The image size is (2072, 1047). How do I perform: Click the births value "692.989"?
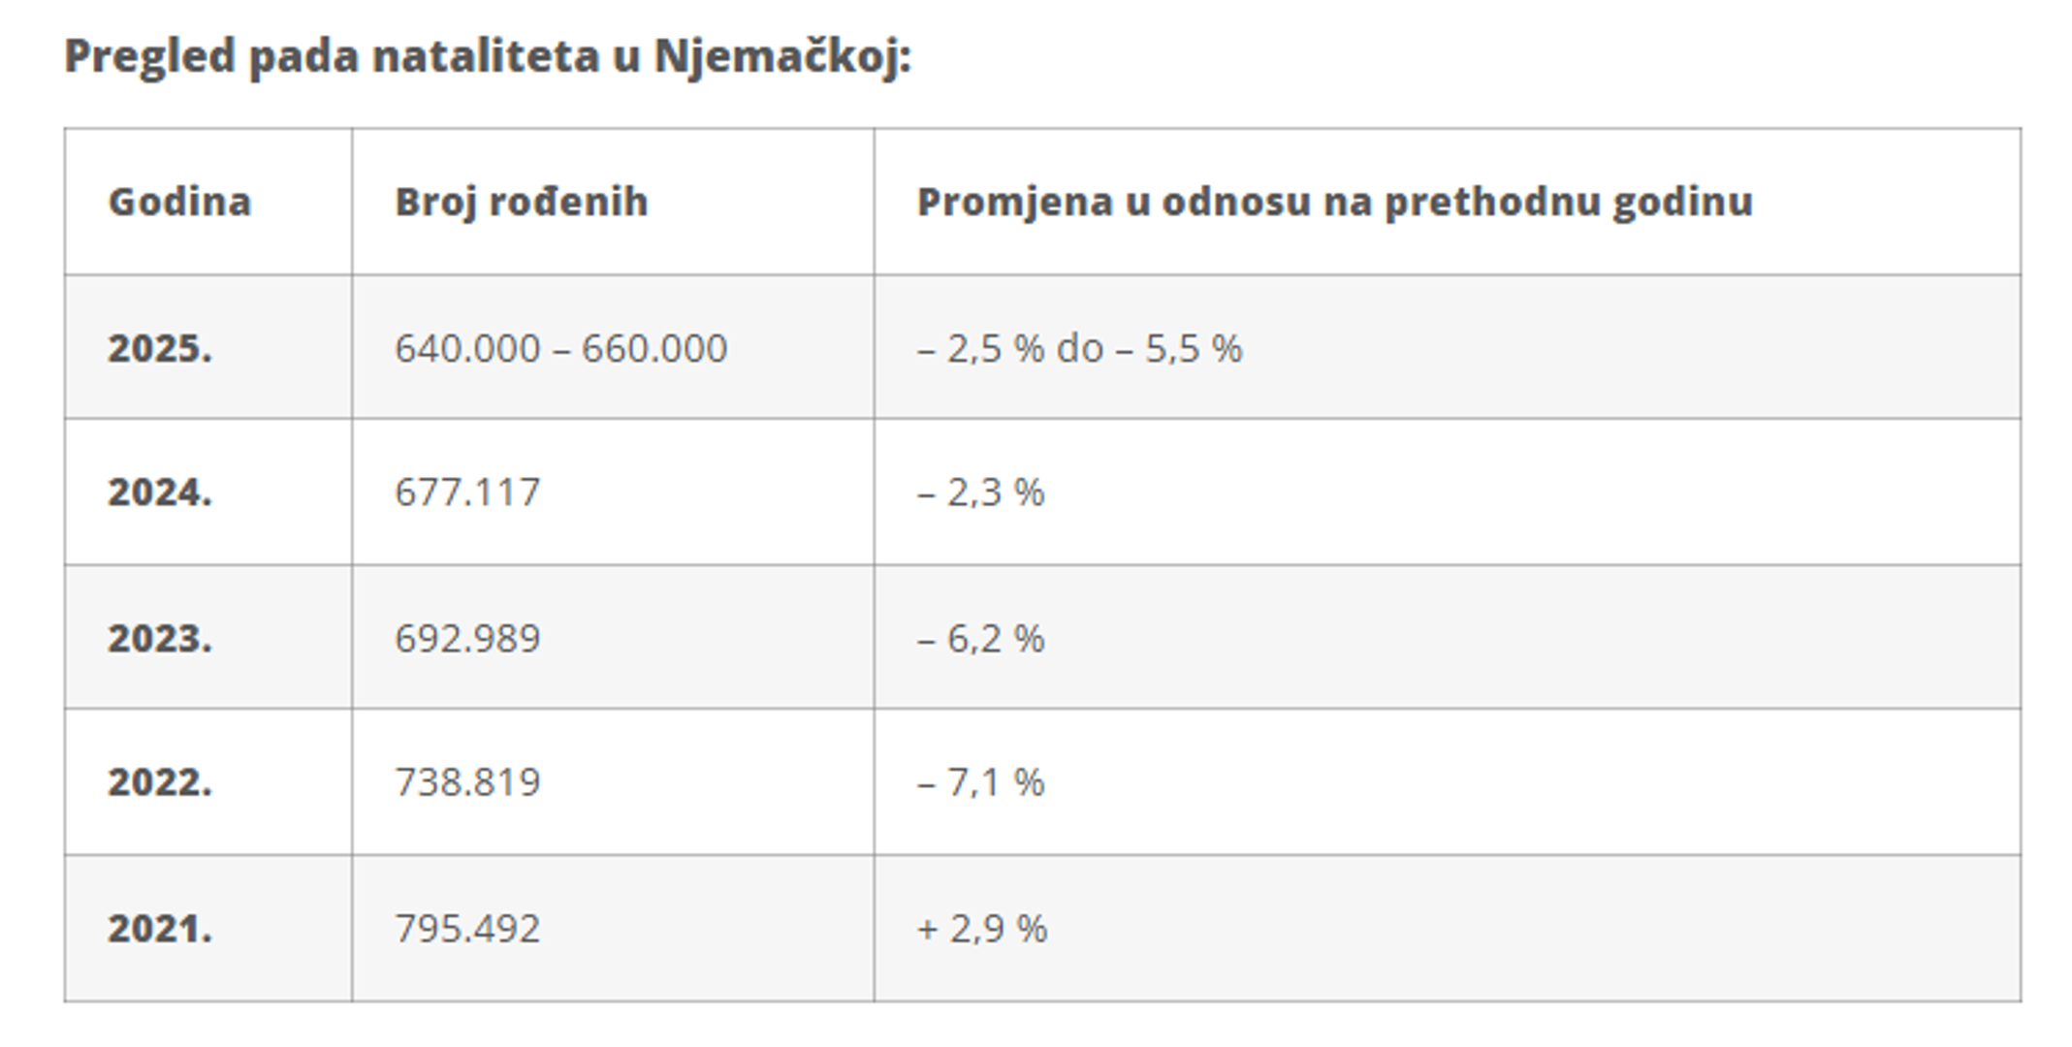(x=467, y=638)
